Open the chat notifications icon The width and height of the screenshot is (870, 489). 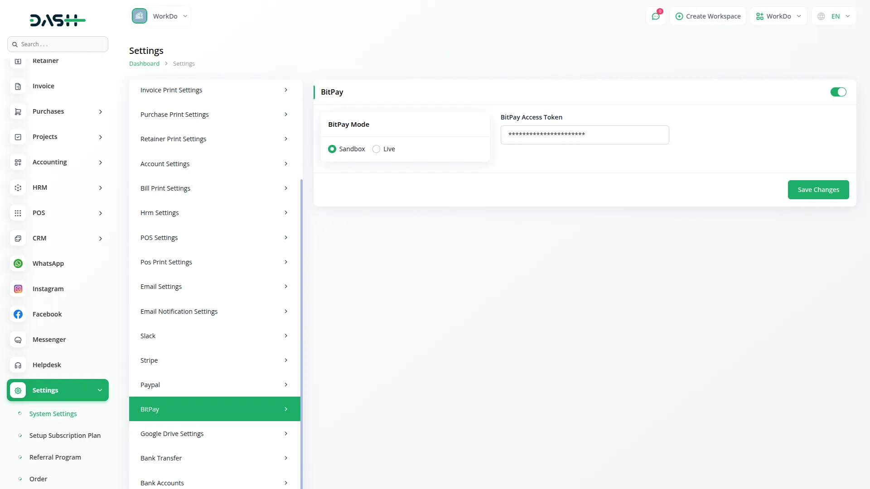coord(656,16)
